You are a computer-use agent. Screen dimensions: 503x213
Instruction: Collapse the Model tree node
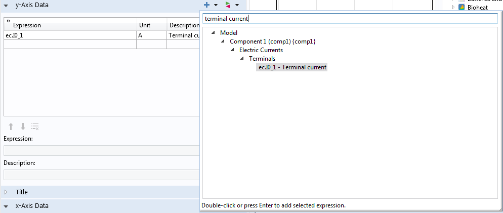tap(214, 33)
